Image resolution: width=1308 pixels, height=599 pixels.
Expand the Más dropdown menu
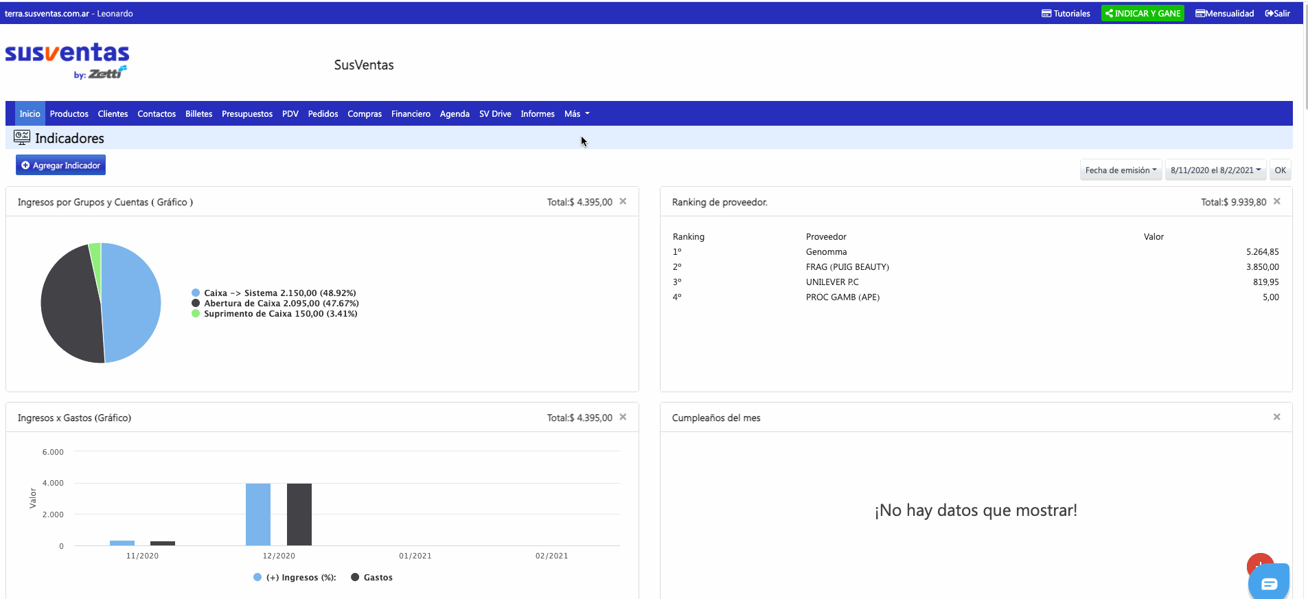[x=577, y=114]
